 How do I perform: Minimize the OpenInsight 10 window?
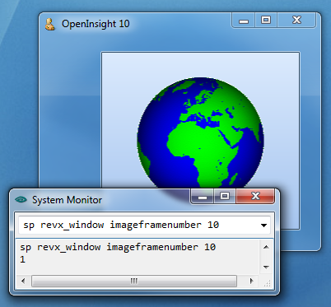244,21
